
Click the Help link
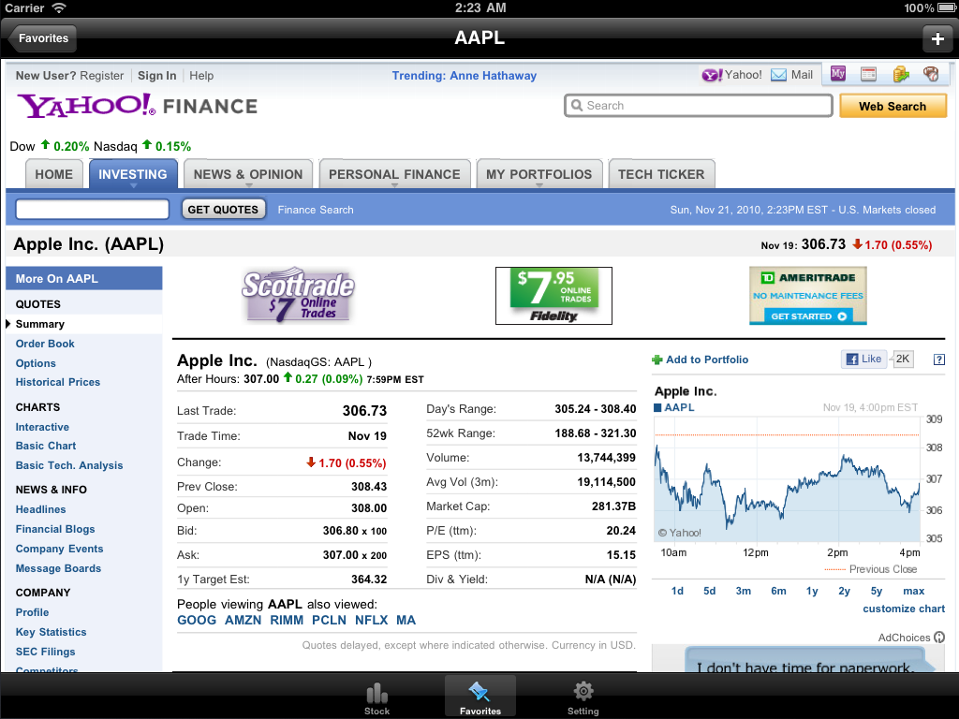201,76
